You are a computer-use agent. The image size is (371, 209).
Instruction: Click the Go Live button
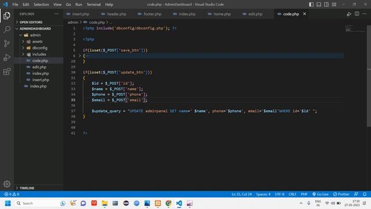tap(321, 194)
